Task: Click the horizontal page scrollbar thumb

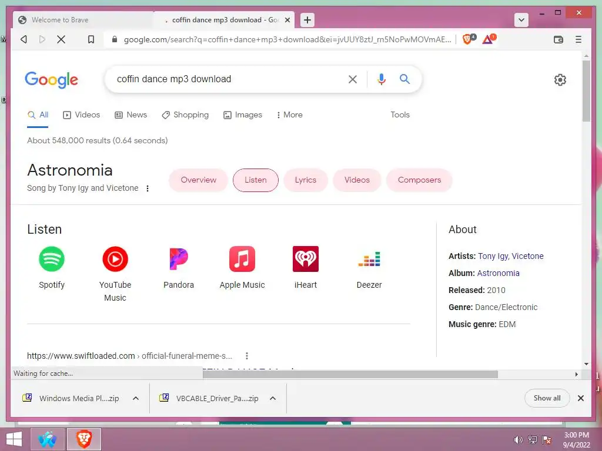Action: 350,374
